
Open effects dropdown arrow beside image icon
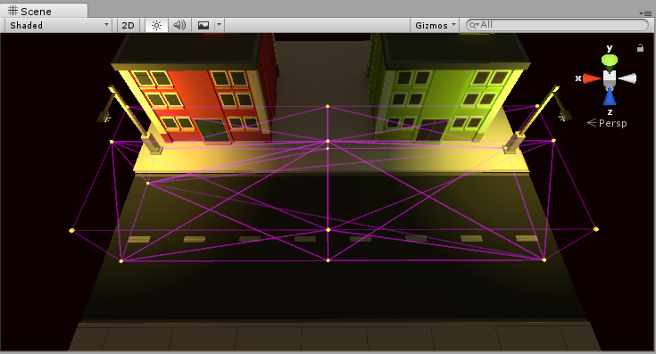click(220, 25)
